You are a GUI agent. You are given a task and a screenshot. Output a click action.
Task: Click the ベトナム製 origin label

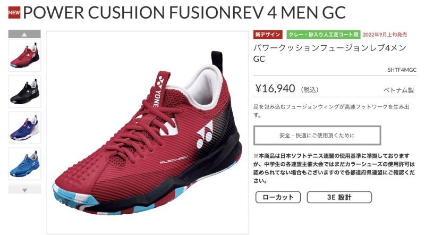pyautogui.click(x=399, y=90)
